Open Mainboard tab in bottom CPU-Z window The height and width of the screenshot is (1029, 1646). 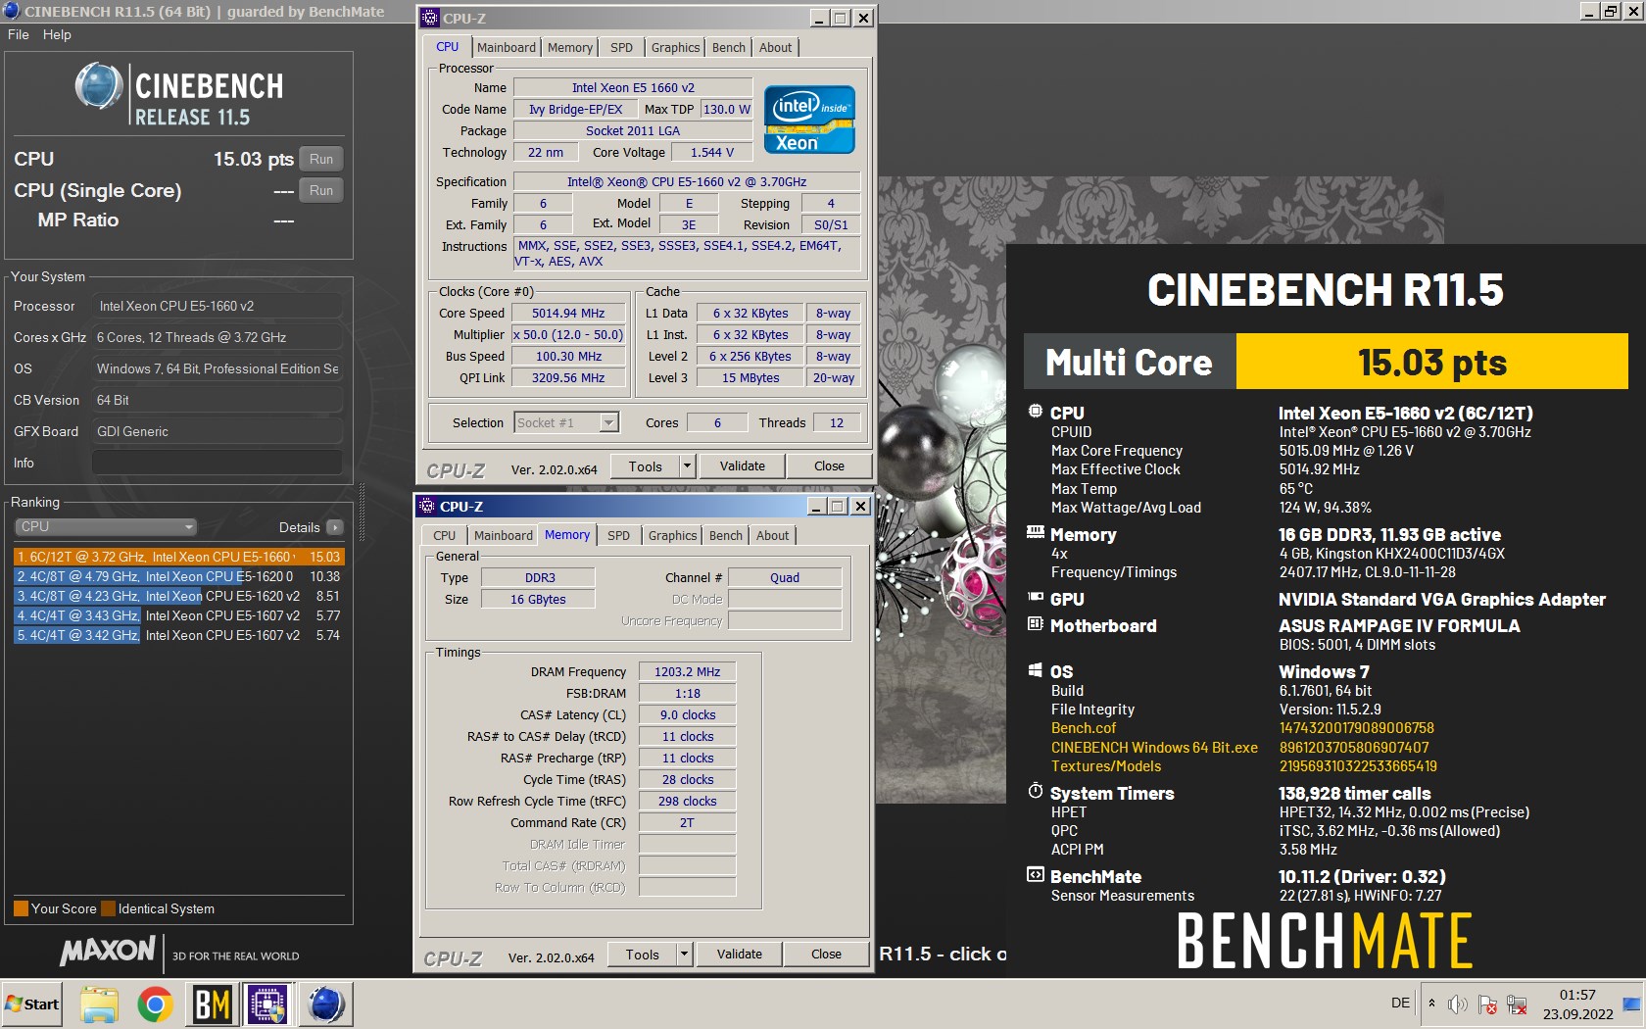[504, 535]
